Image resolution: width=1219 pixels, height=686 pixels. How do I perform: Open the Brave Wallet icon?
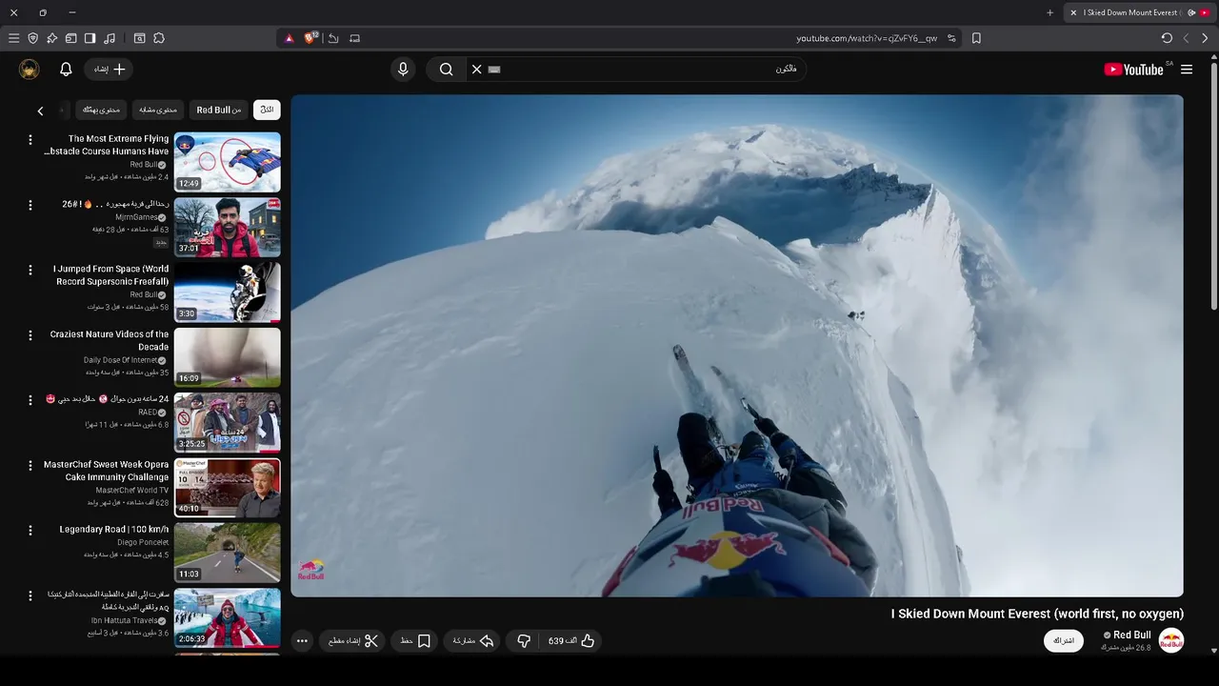(70, 38)
